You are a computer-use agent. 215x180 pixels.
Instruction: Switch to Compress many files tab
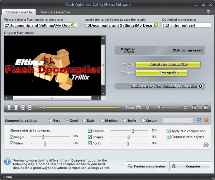[56, 12]
